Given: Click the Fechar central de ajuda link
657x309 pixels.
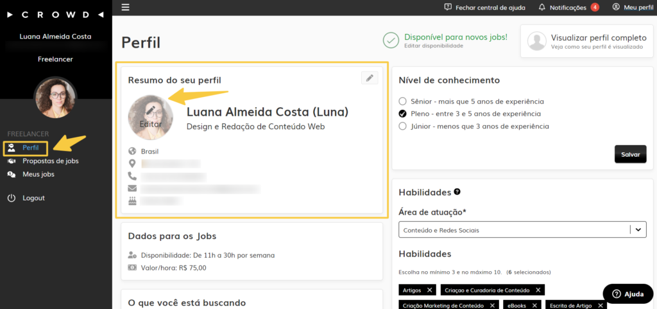Looking at the screenshot, I should [x=490, y=7].
